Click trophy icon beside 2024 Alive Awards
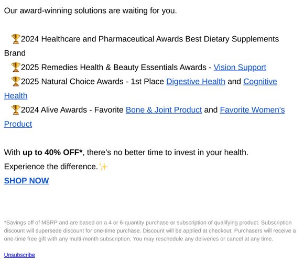Screen dimensions: 304x264 coord(16,110)
